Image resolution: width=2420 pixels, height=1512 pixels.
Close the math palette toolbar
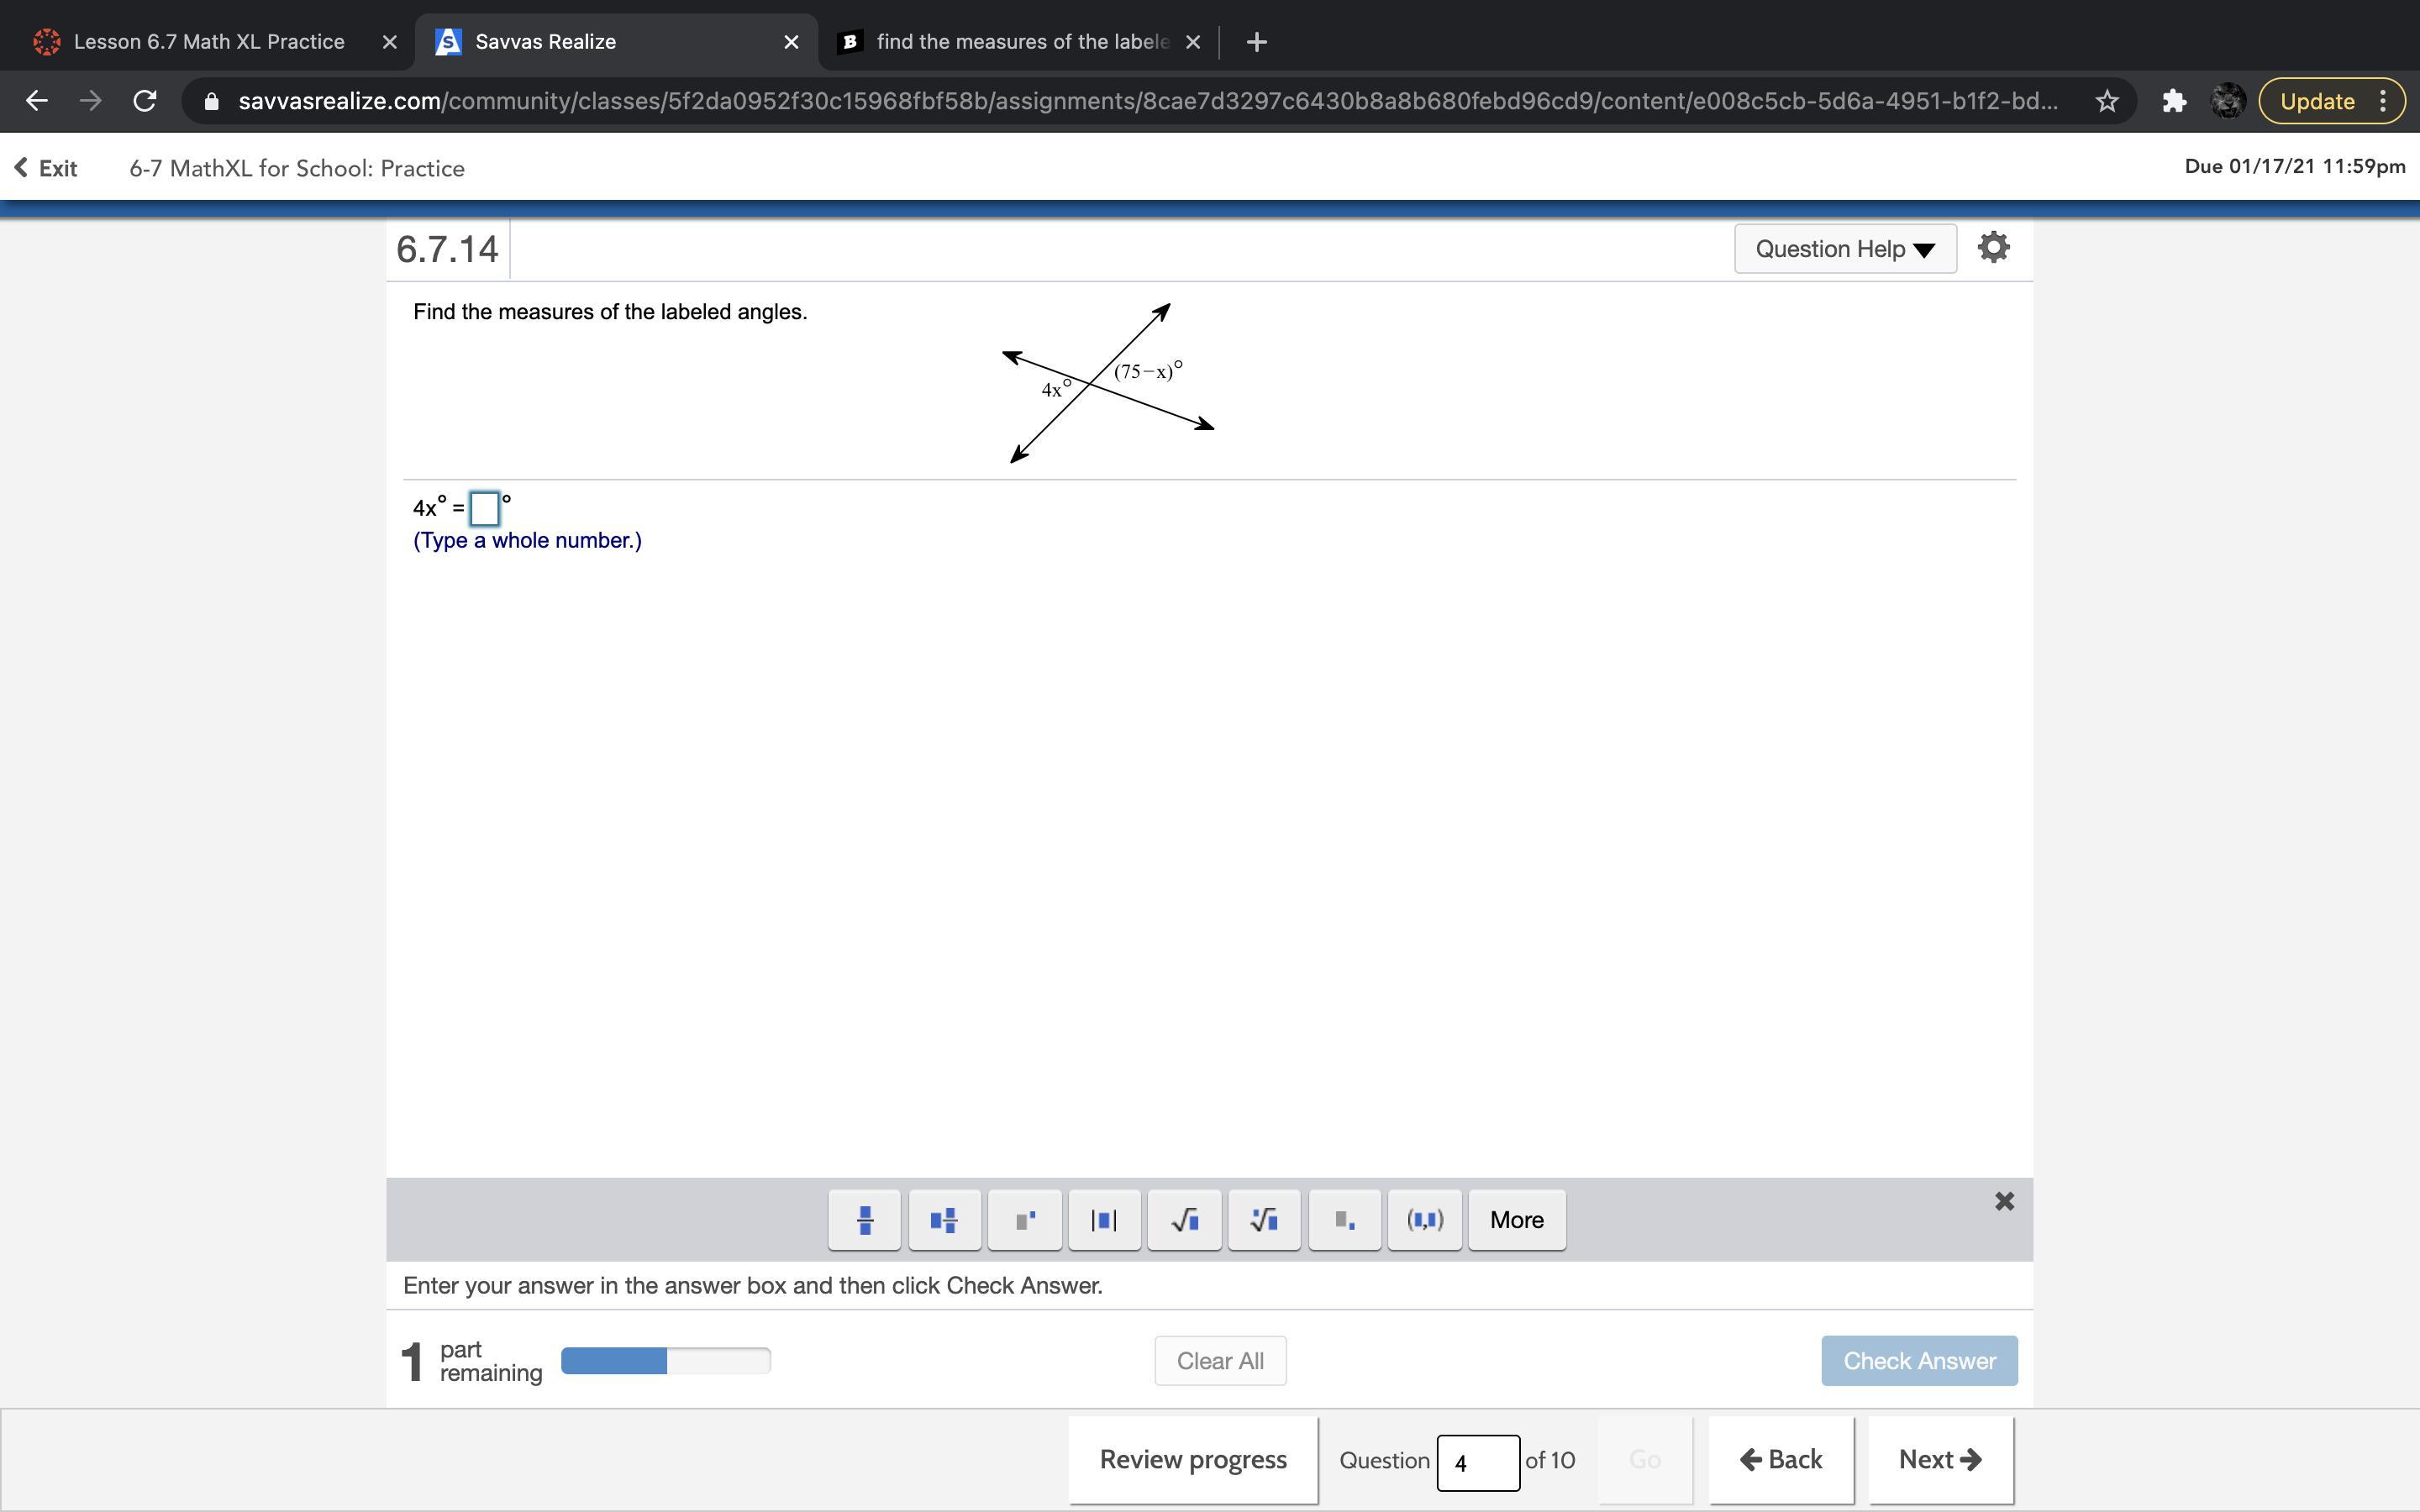(x=2004, y=1201)
